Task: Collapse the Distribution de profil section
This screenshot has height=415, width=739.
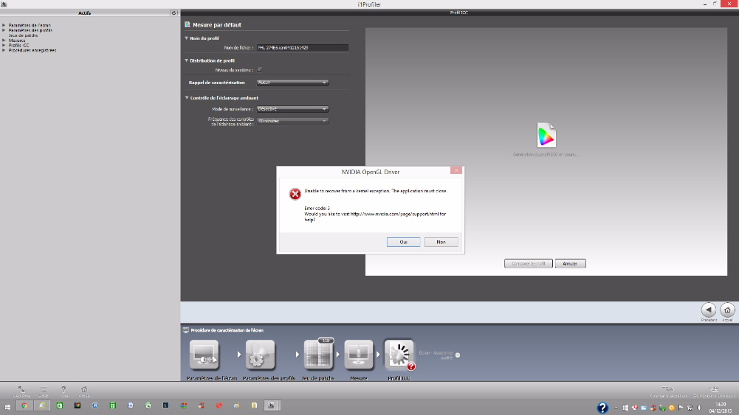Action: tap(186, 60)
